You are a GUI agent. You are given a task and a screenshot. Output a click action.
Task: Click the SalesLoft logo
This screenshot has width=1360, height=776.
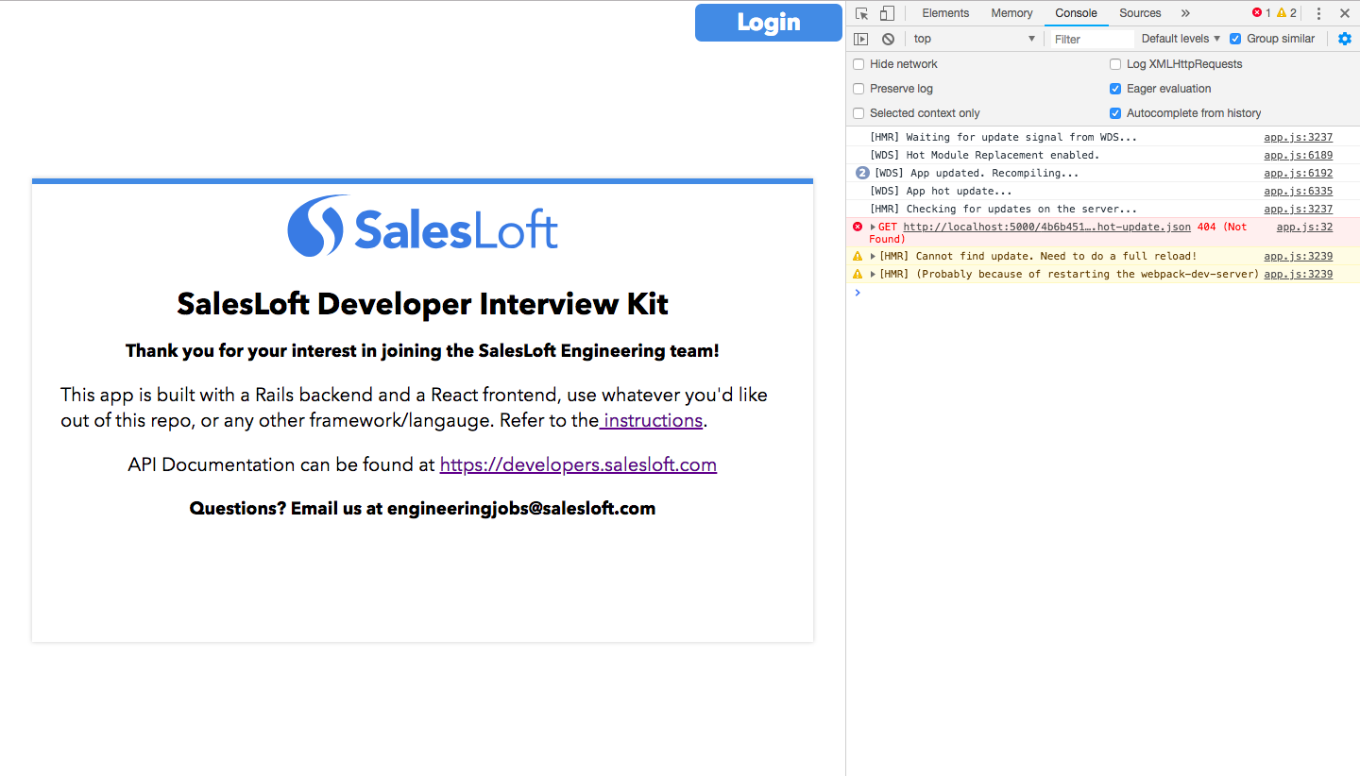coord(422,226)
